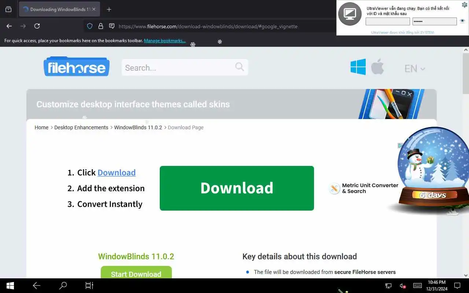Click the magnifier search icon
This screenshot has height=293, width=469.
tap(240, 67)
